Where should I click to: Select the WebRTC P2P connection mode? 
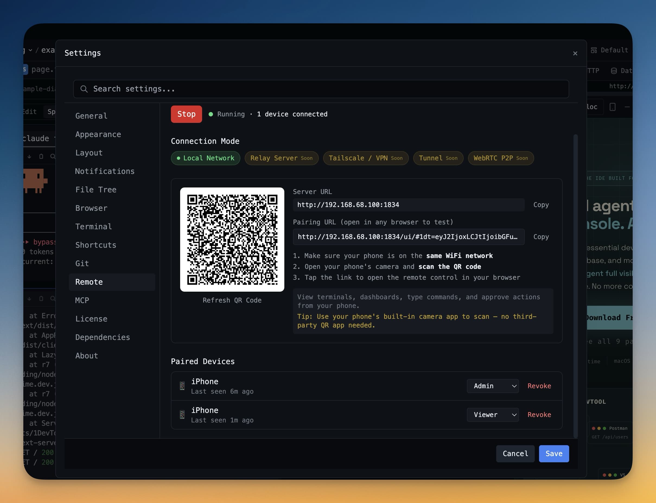[x=501, y=158]
